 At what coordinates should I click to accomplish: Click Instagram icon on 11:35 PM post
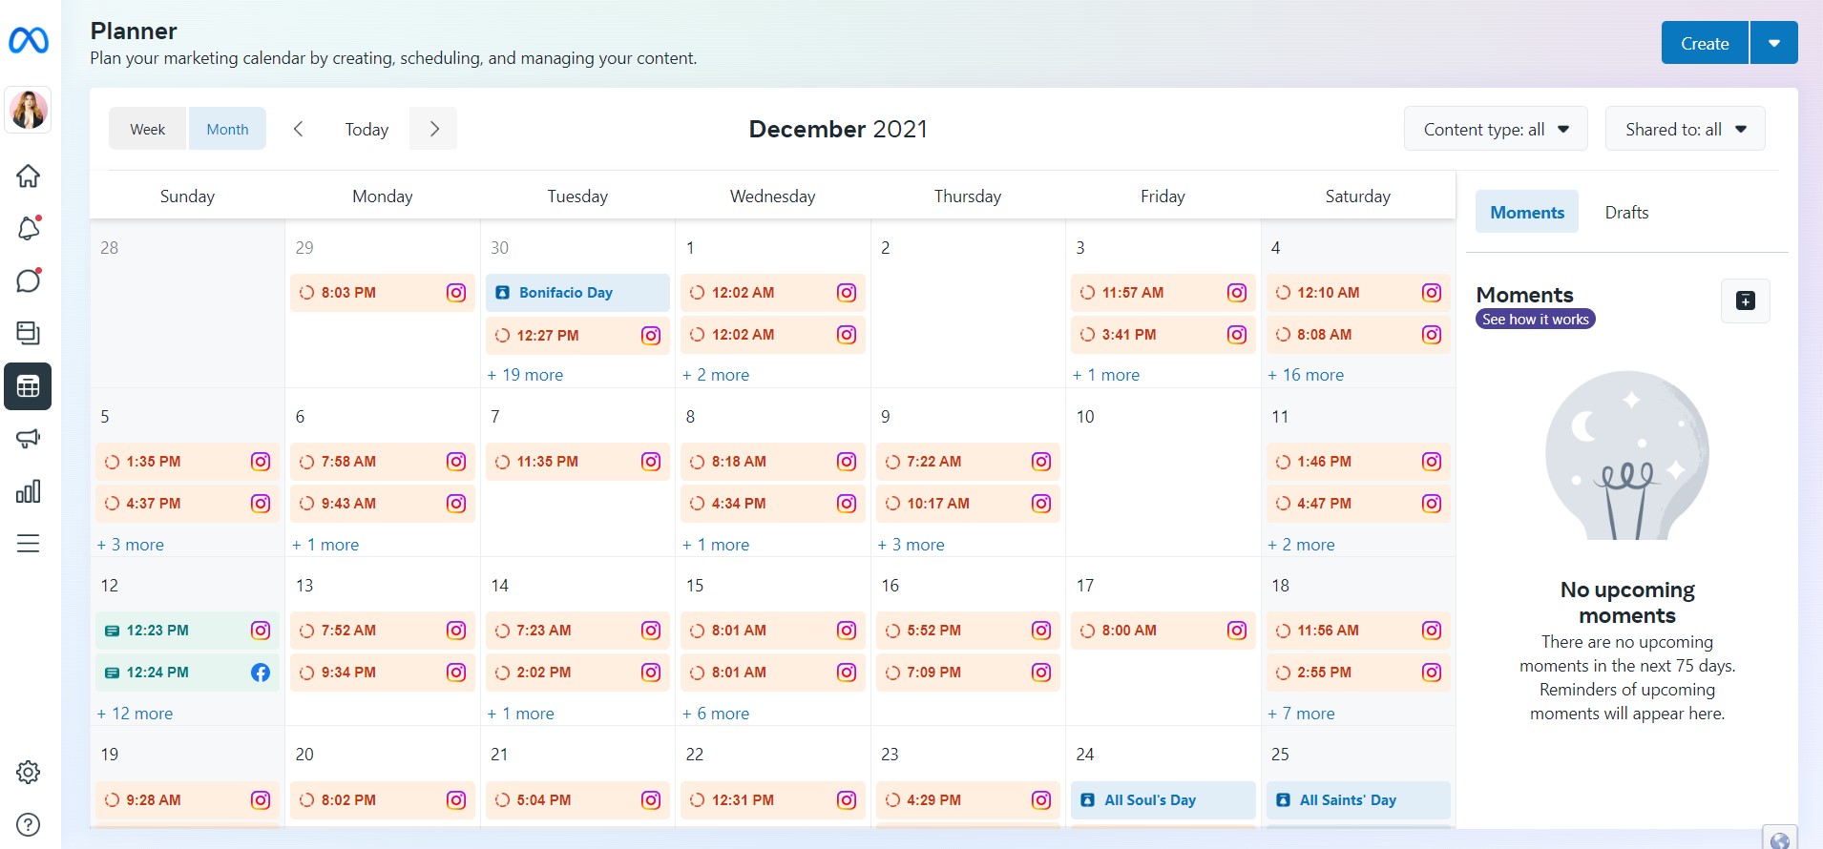coord(651,462)
